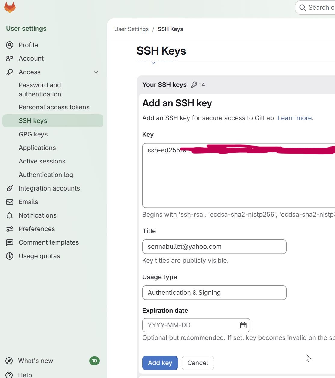335x378 pixels.
Task: Collapse the Access section chevron
Action: pyautogui.click(x=96, y=72)
